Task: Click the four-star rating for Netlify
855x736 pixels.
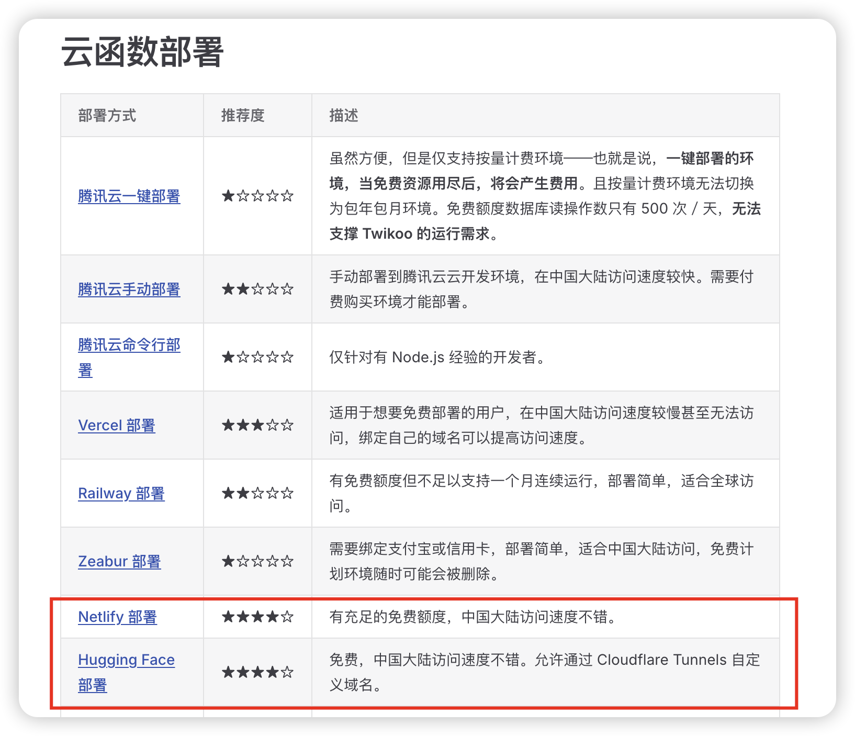Action: click(257, 617)
